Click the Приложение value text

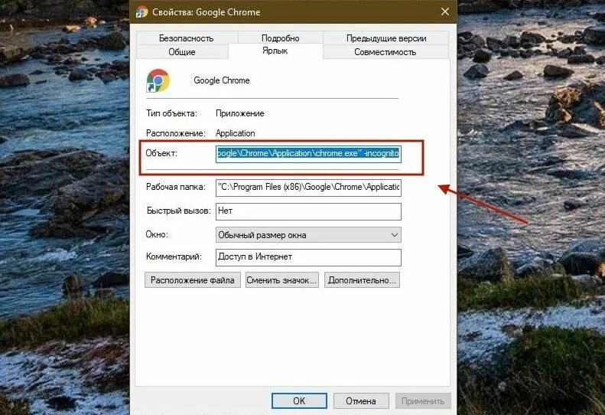tap(239, 113)
